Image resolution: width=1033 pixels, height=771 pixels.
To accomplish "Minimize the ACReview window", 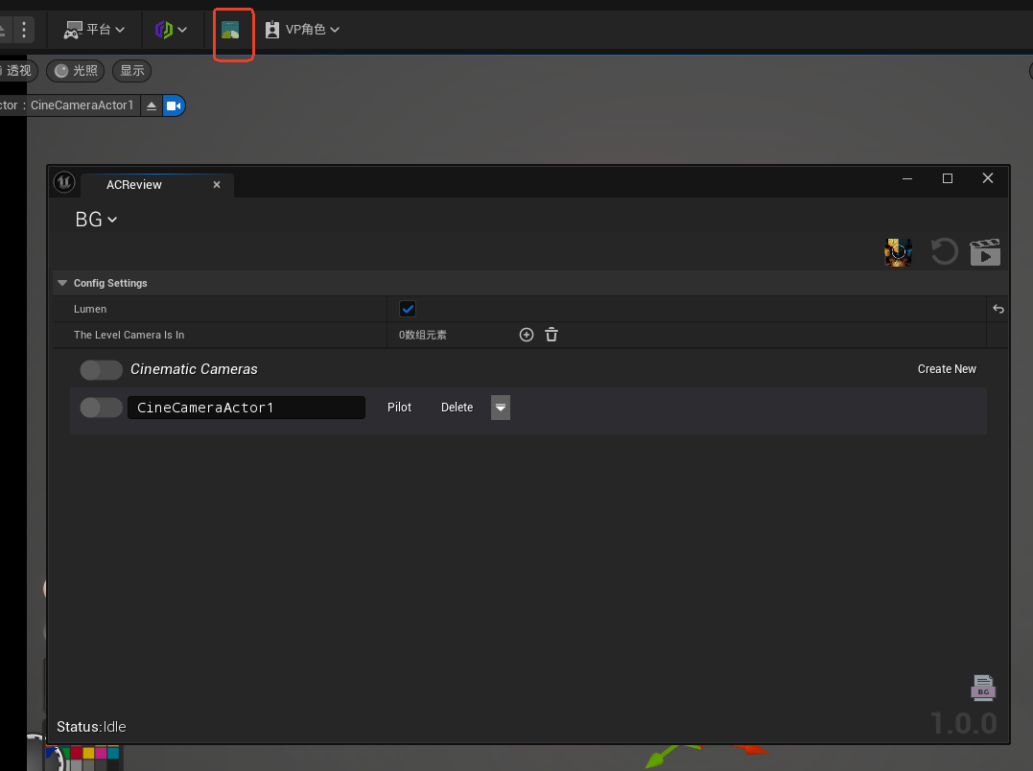I will [x=907, y=178].
